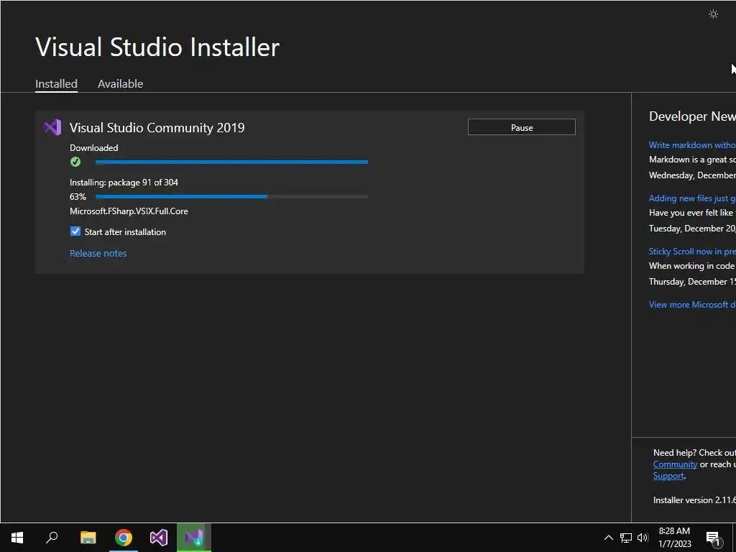736x552 pixels.
Task: Click the Installer version text
Action: tap(694, 500)
